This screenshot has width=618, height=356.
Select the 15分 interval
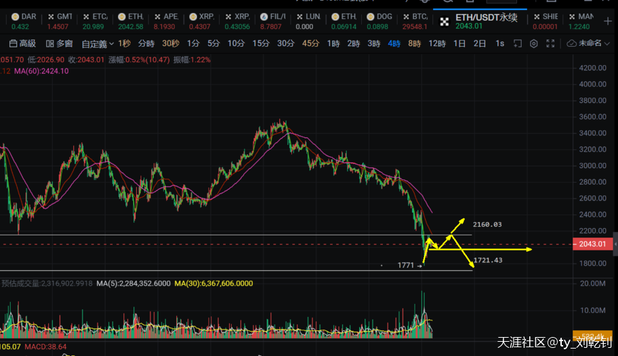[x=261, y=43]
